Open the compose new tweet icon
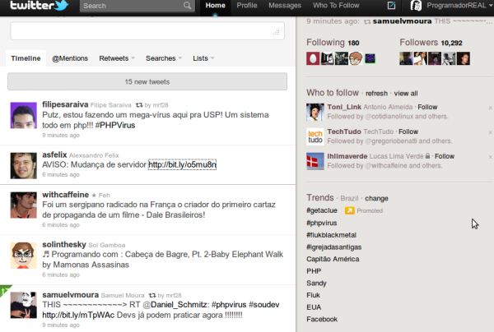Image resolution: width=494 pixels, height=332 pixels. tap(391, 6)
